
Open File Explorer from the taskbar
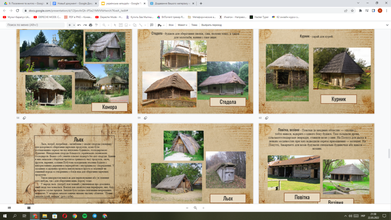pos(45,216)
